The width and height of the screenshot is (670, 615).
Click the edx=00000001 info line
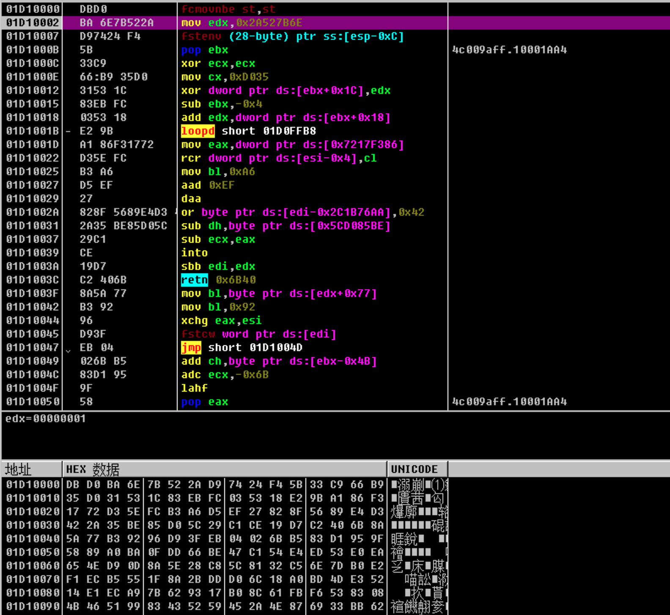tap(46, 419)
